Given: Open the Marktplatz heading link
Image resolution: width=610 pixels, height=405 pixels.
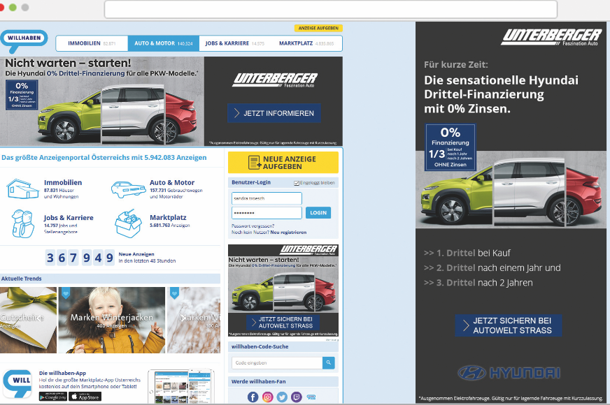Looking at the screenshot, I should click(168, 217).
